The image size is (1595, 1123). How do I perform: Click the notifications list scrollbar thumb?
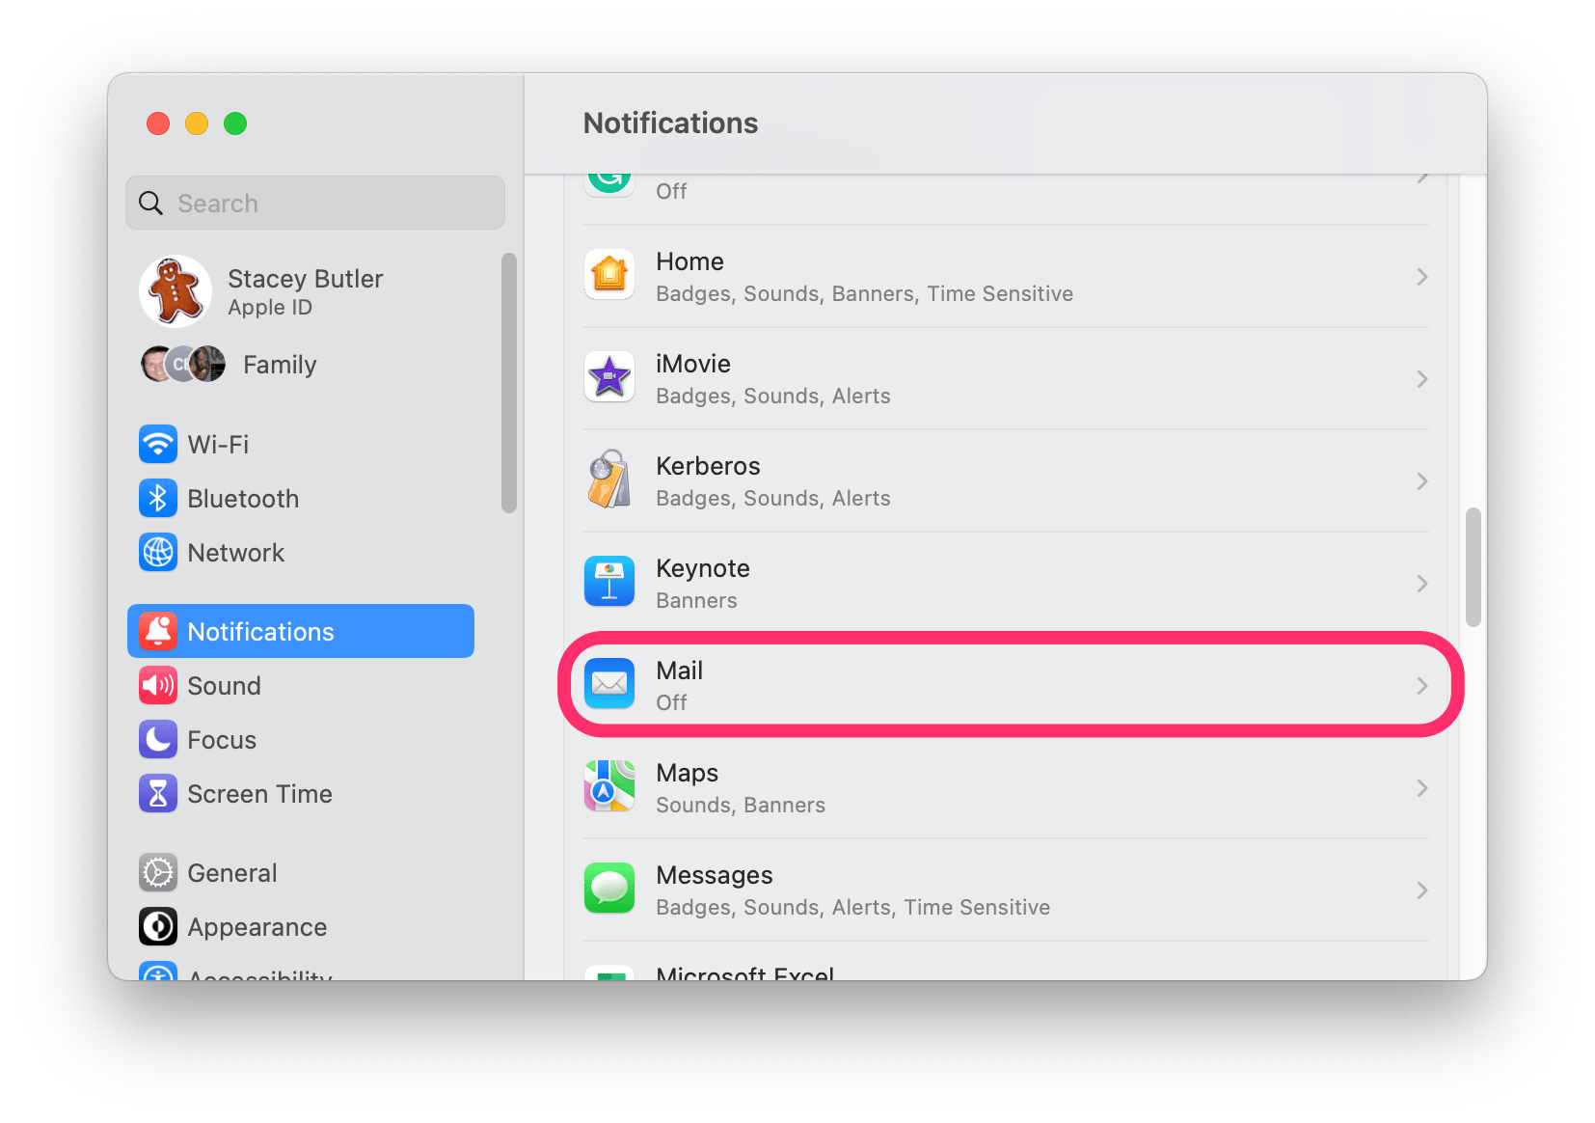(1473, 567)
